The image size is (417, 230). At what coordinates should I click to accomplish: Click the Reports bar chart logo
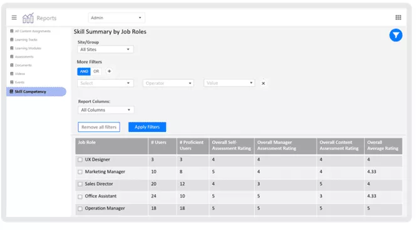[28, 17]
